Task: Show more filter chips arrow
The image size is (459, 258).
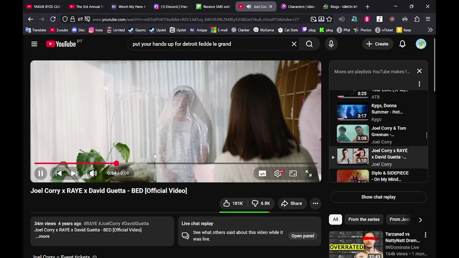Action: coord(420,220)
